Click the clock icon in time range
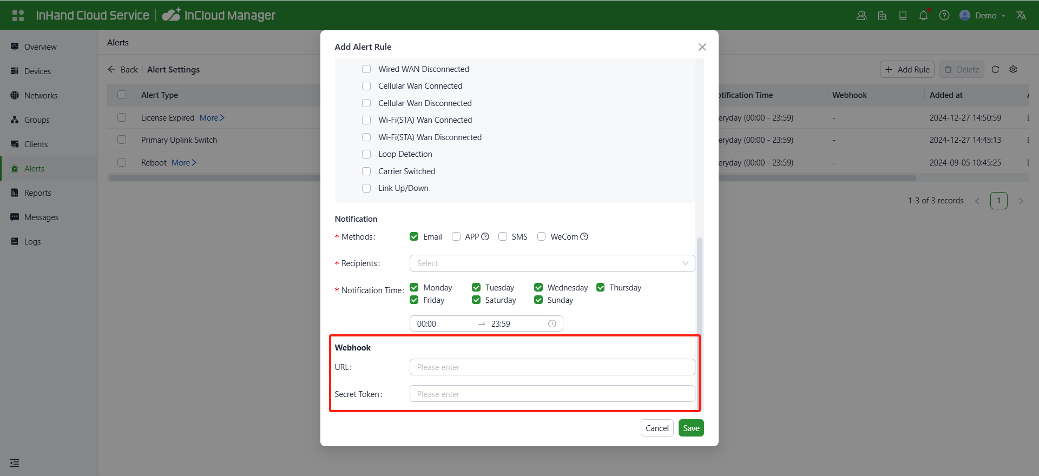 pyautogui.click(x=552, y=324)
